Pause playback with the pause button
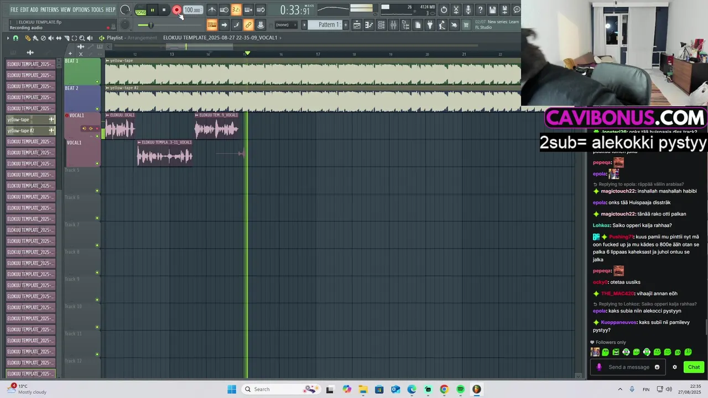The width and height of the screenshot is (708, 398). pyautogui.click(x=152, y=10)
